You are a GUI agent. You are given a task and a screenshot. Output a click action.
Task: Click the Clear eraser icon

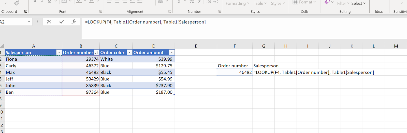point(327,2)
